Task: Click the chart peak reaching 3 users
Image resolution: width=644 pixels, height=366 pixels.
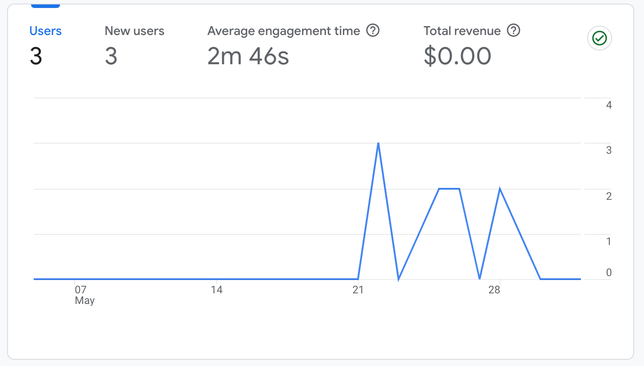Action: point(378,143)
